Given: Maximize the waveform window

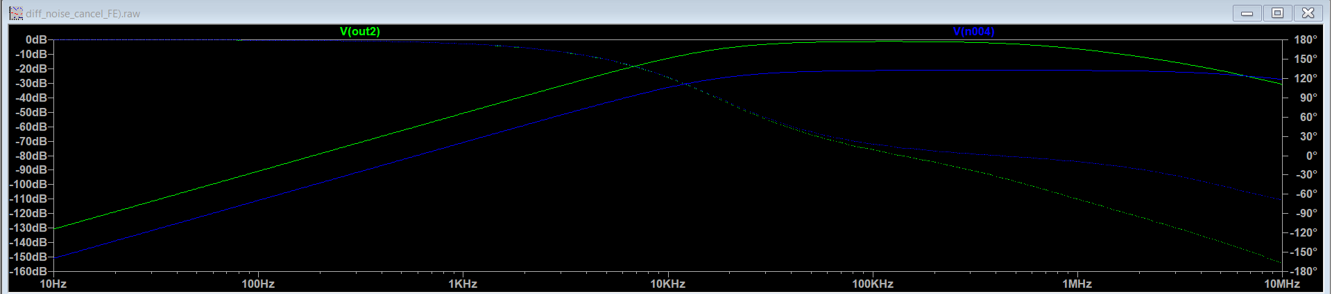Looking at the screenshot, I should point(1277,13).
